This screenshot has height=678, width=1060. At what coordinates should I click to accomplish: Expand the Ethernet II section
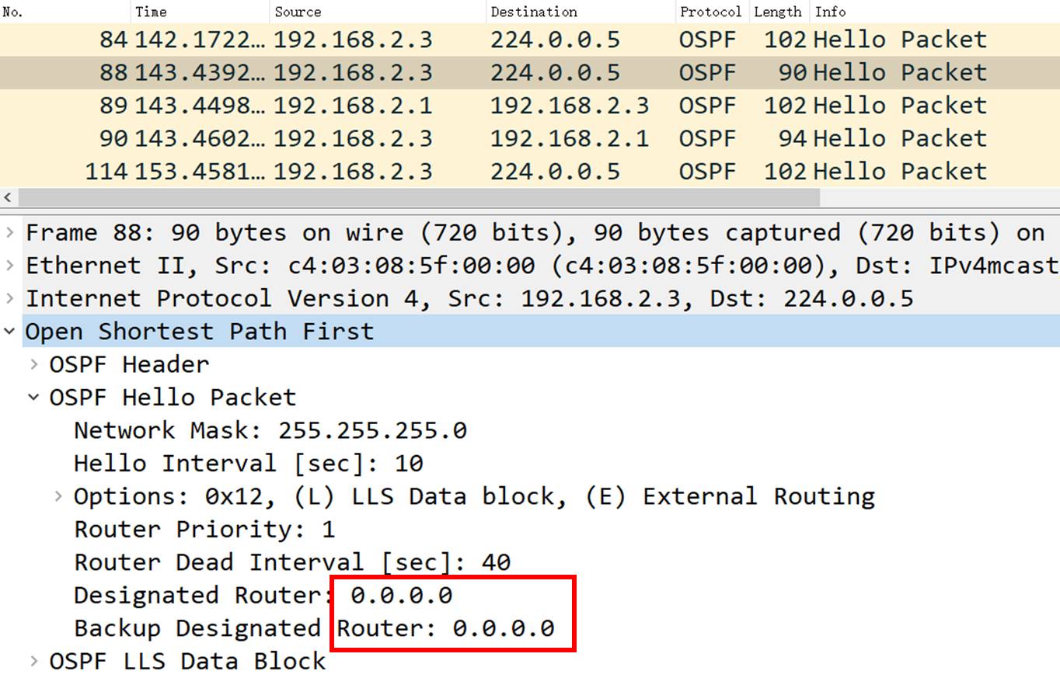(x=9, y=266)
